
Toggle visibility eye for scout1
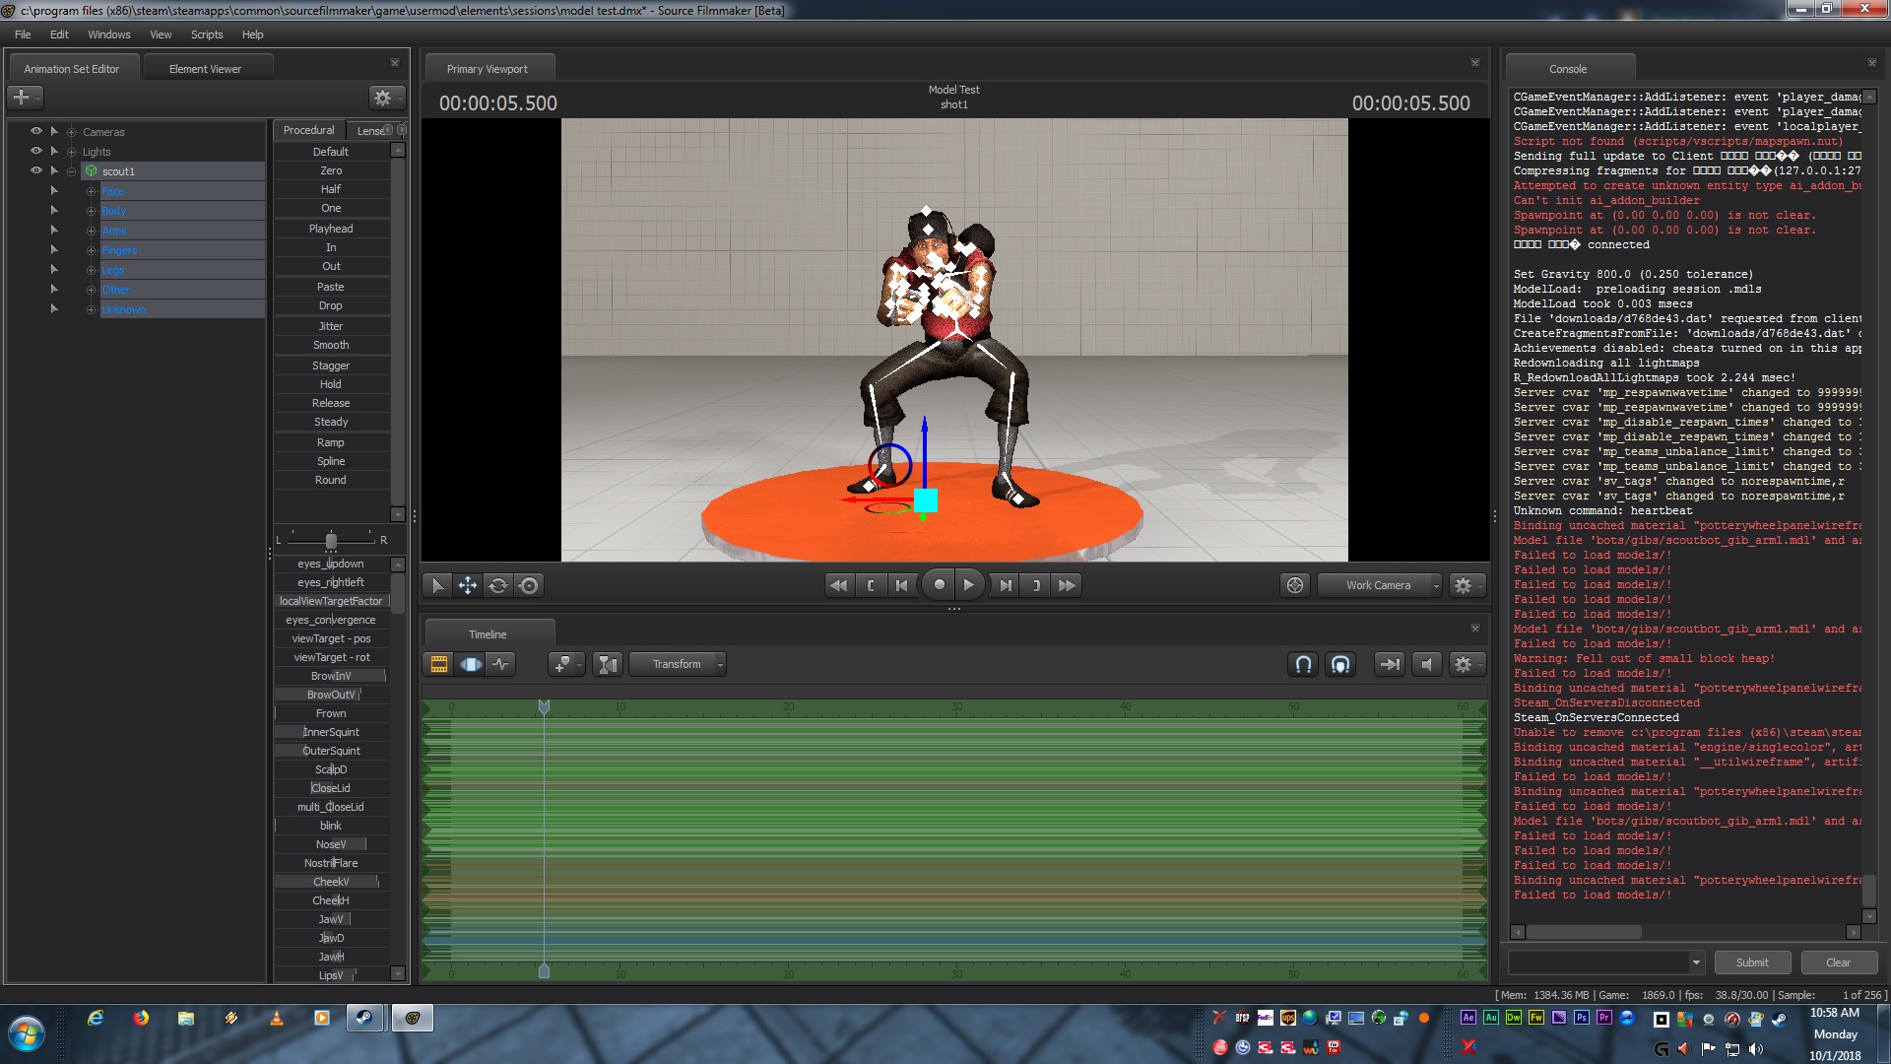pyautogui.click(x=36, y=170)
